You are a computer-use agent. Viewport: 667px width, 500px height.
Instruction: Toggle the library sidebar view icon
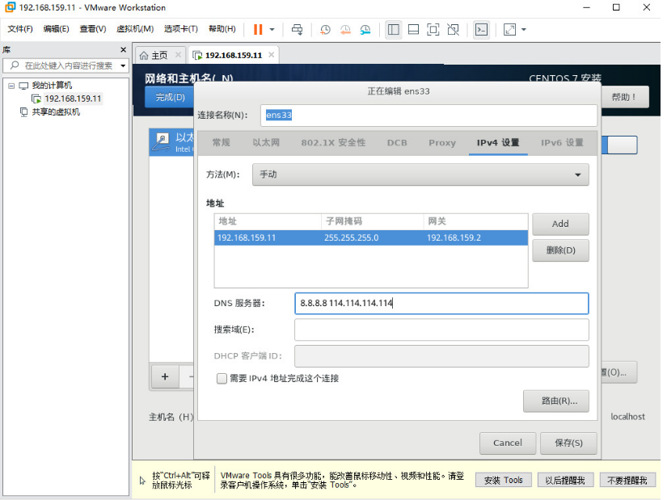[394, 29]
